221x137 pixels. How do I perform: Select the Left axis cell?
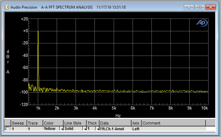[136, 129]
